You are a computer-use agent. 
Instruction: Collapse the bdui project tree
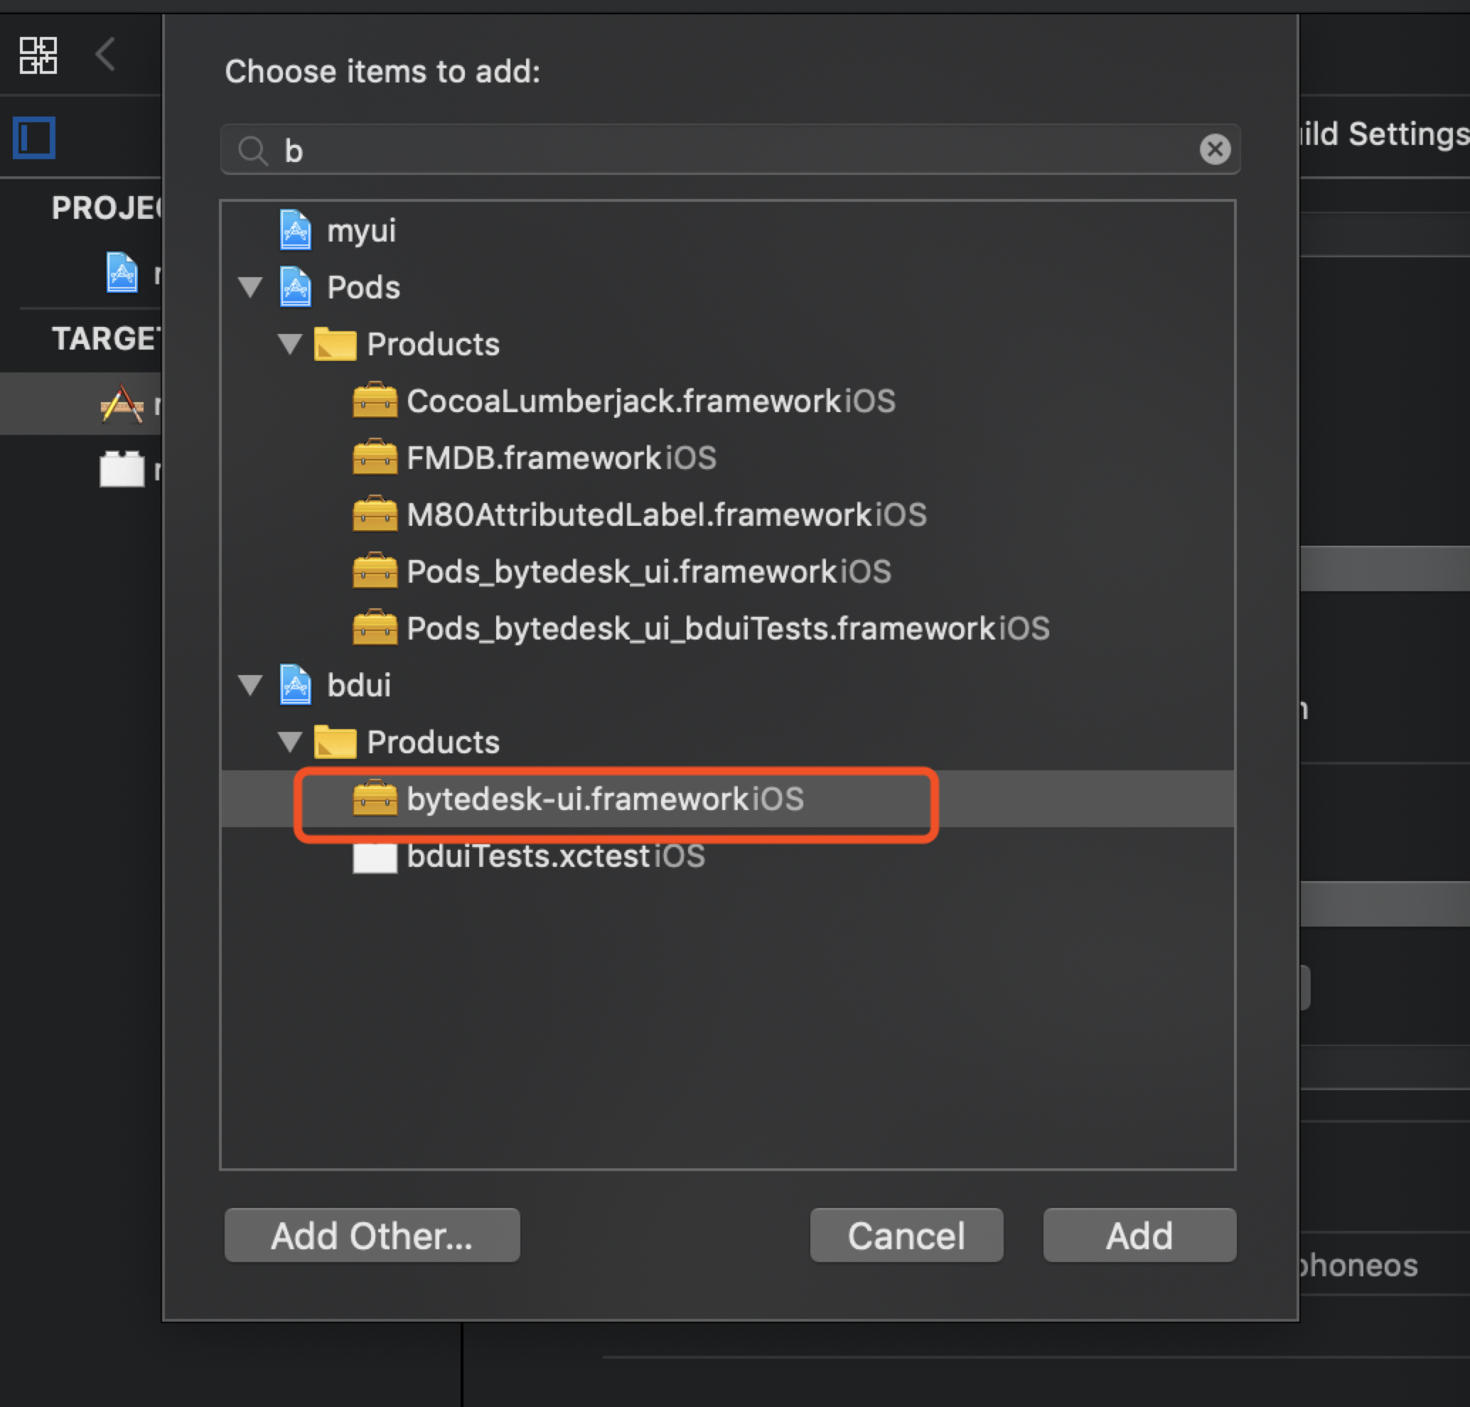(x=250, y=685)
